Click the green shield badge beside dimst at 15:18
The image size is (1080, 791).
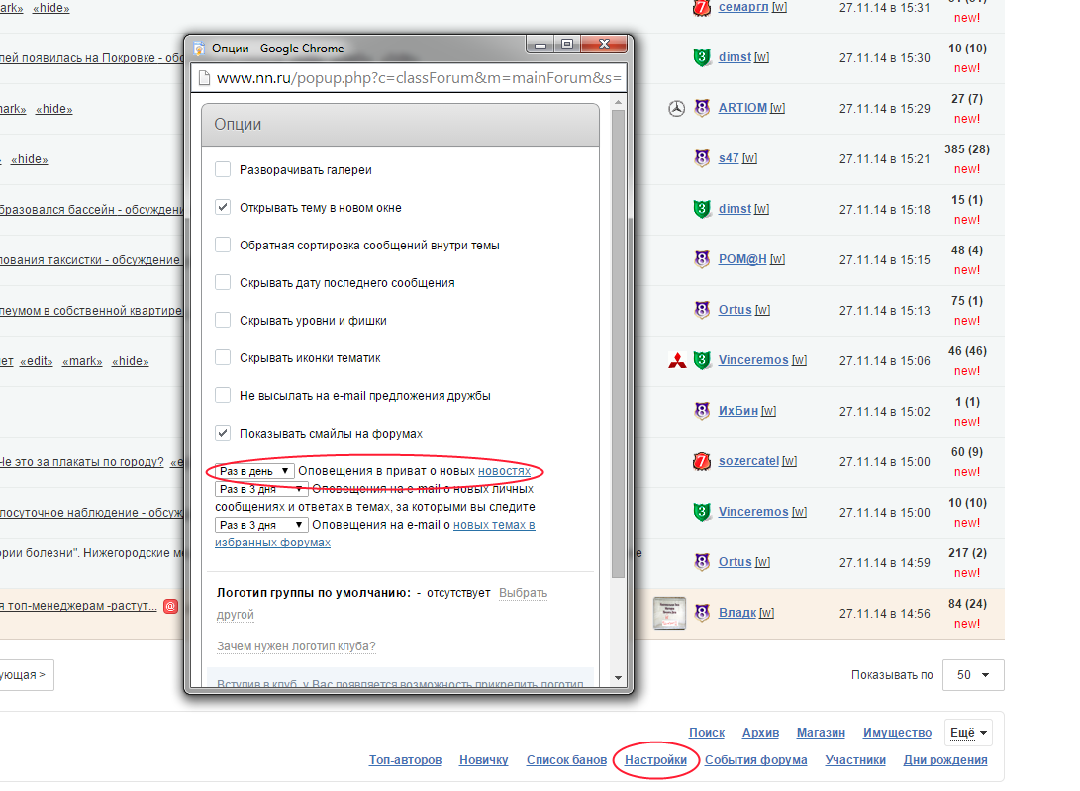(701, 209)
